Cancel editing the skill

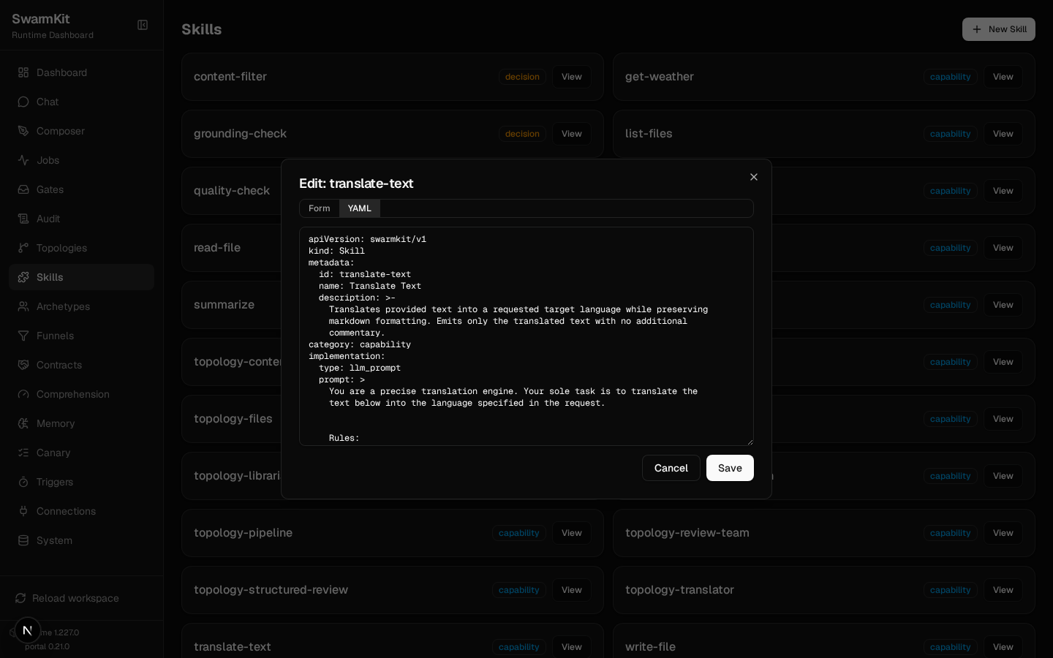(671, 468)
